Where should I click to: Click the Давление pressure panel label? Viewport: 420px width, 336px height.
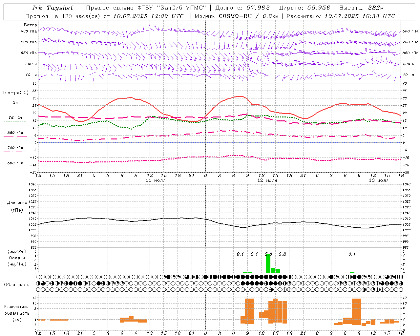tap(17, 203)
